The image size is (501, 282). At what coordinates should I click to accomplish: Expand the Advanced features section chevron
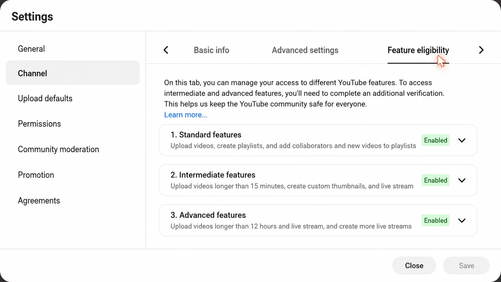(462, 221)
